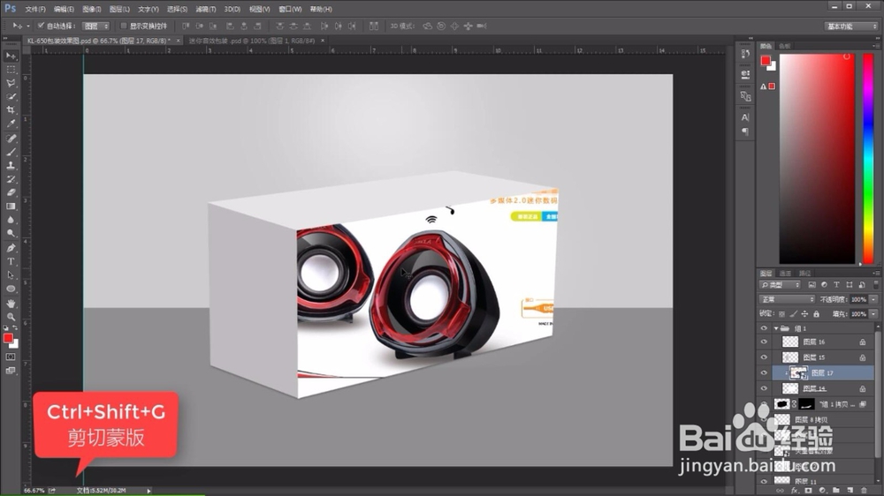Enable 显示变换控件 checkbox
Image resolution: width=884 pixels, height=496 pixels.
(124, 26)
